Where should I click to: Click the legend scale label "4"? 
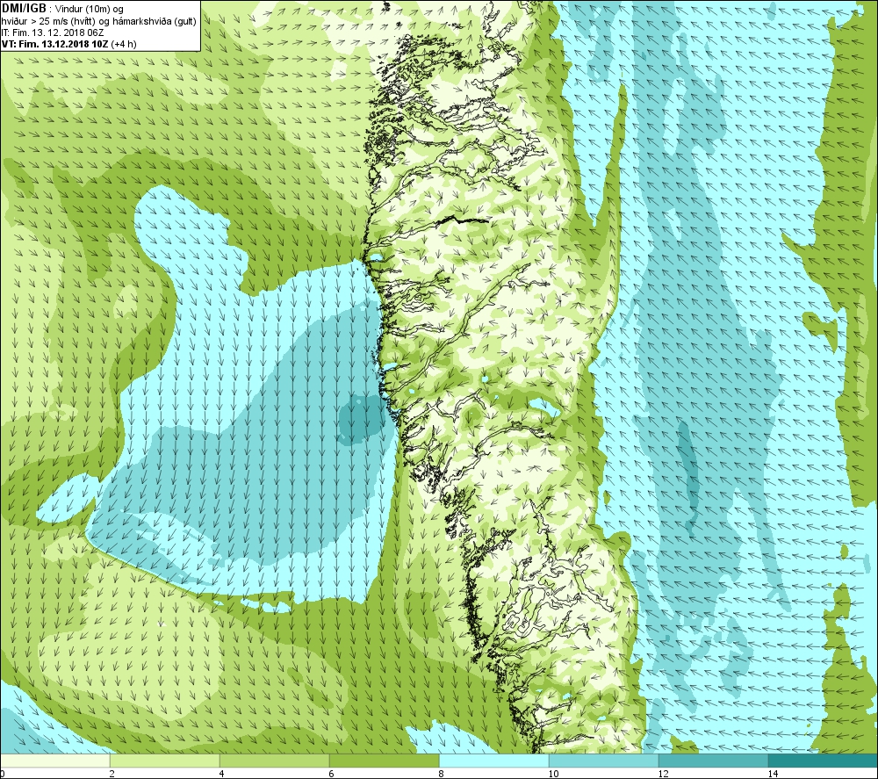click(222, 774)
